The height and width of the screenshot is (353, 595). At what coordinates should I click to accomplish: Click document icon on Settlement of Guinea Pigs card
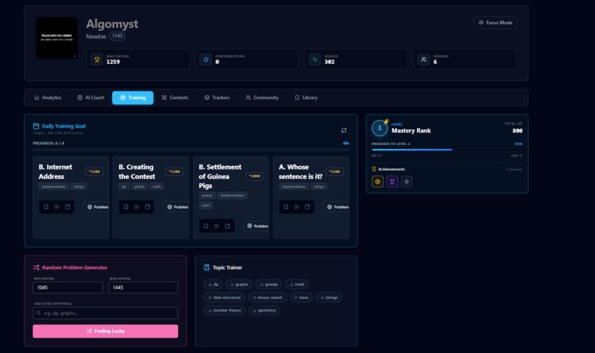click(x=227, y=226)
